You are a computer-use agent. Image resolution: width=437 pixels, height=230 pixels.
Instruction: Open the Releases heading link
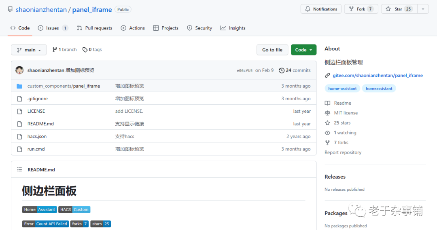(x=335, y=177)
